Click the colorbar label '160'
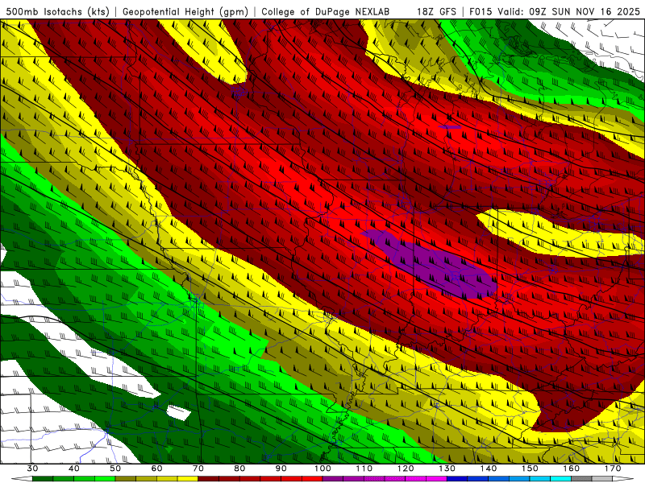The image size is (645, 483). pos(572,469)
